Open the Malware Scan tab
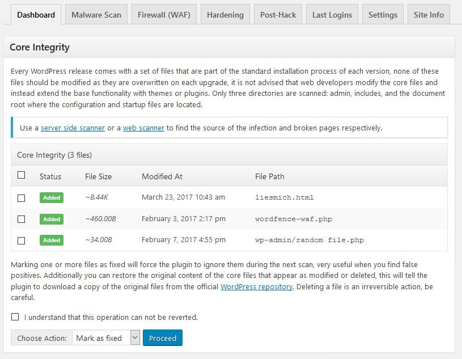 pos(96,14)
